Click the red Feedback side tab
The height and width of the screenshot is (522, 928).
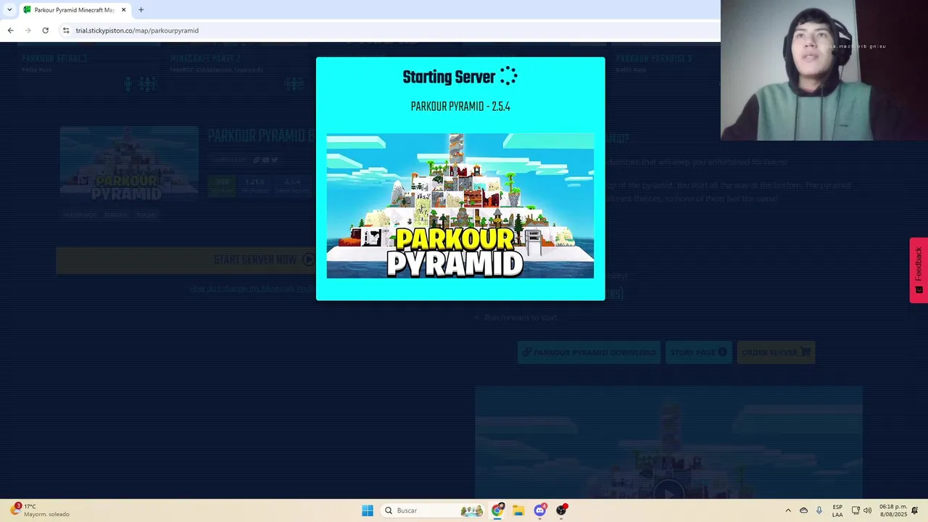pos(919,270)
